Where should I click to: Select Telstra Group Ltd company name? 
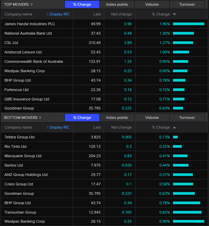pos(19,137)
